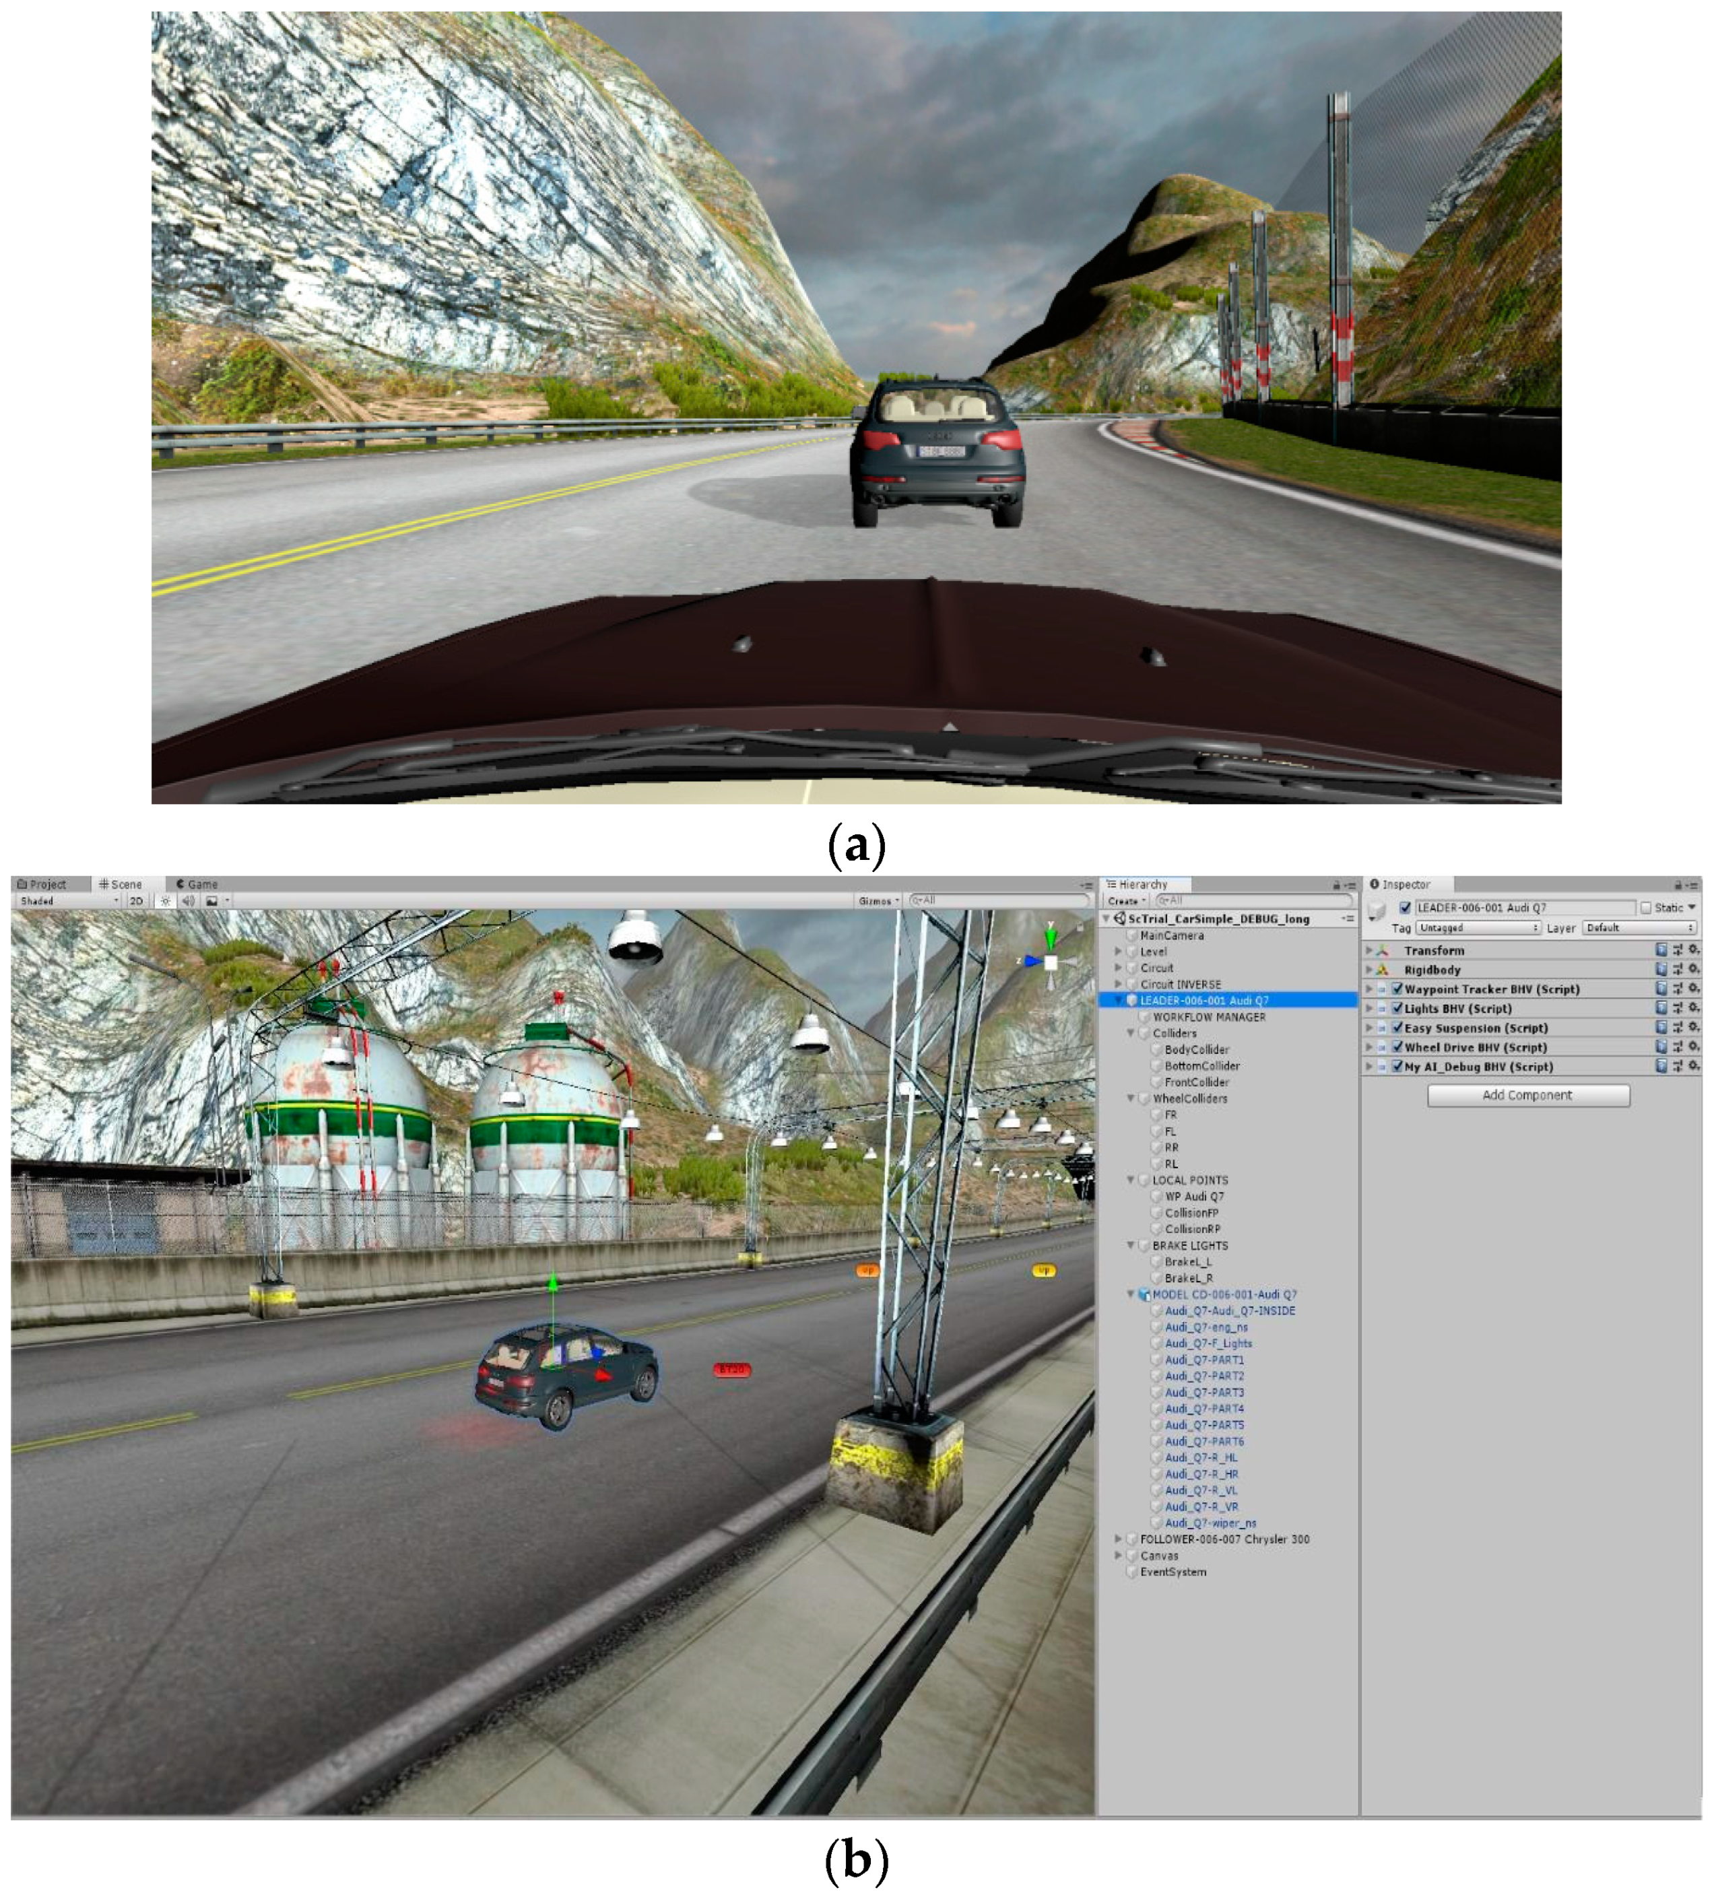Screen dimensions: 1716x1899
Task: Switch to the Game tab
Action: coord(197,884)
